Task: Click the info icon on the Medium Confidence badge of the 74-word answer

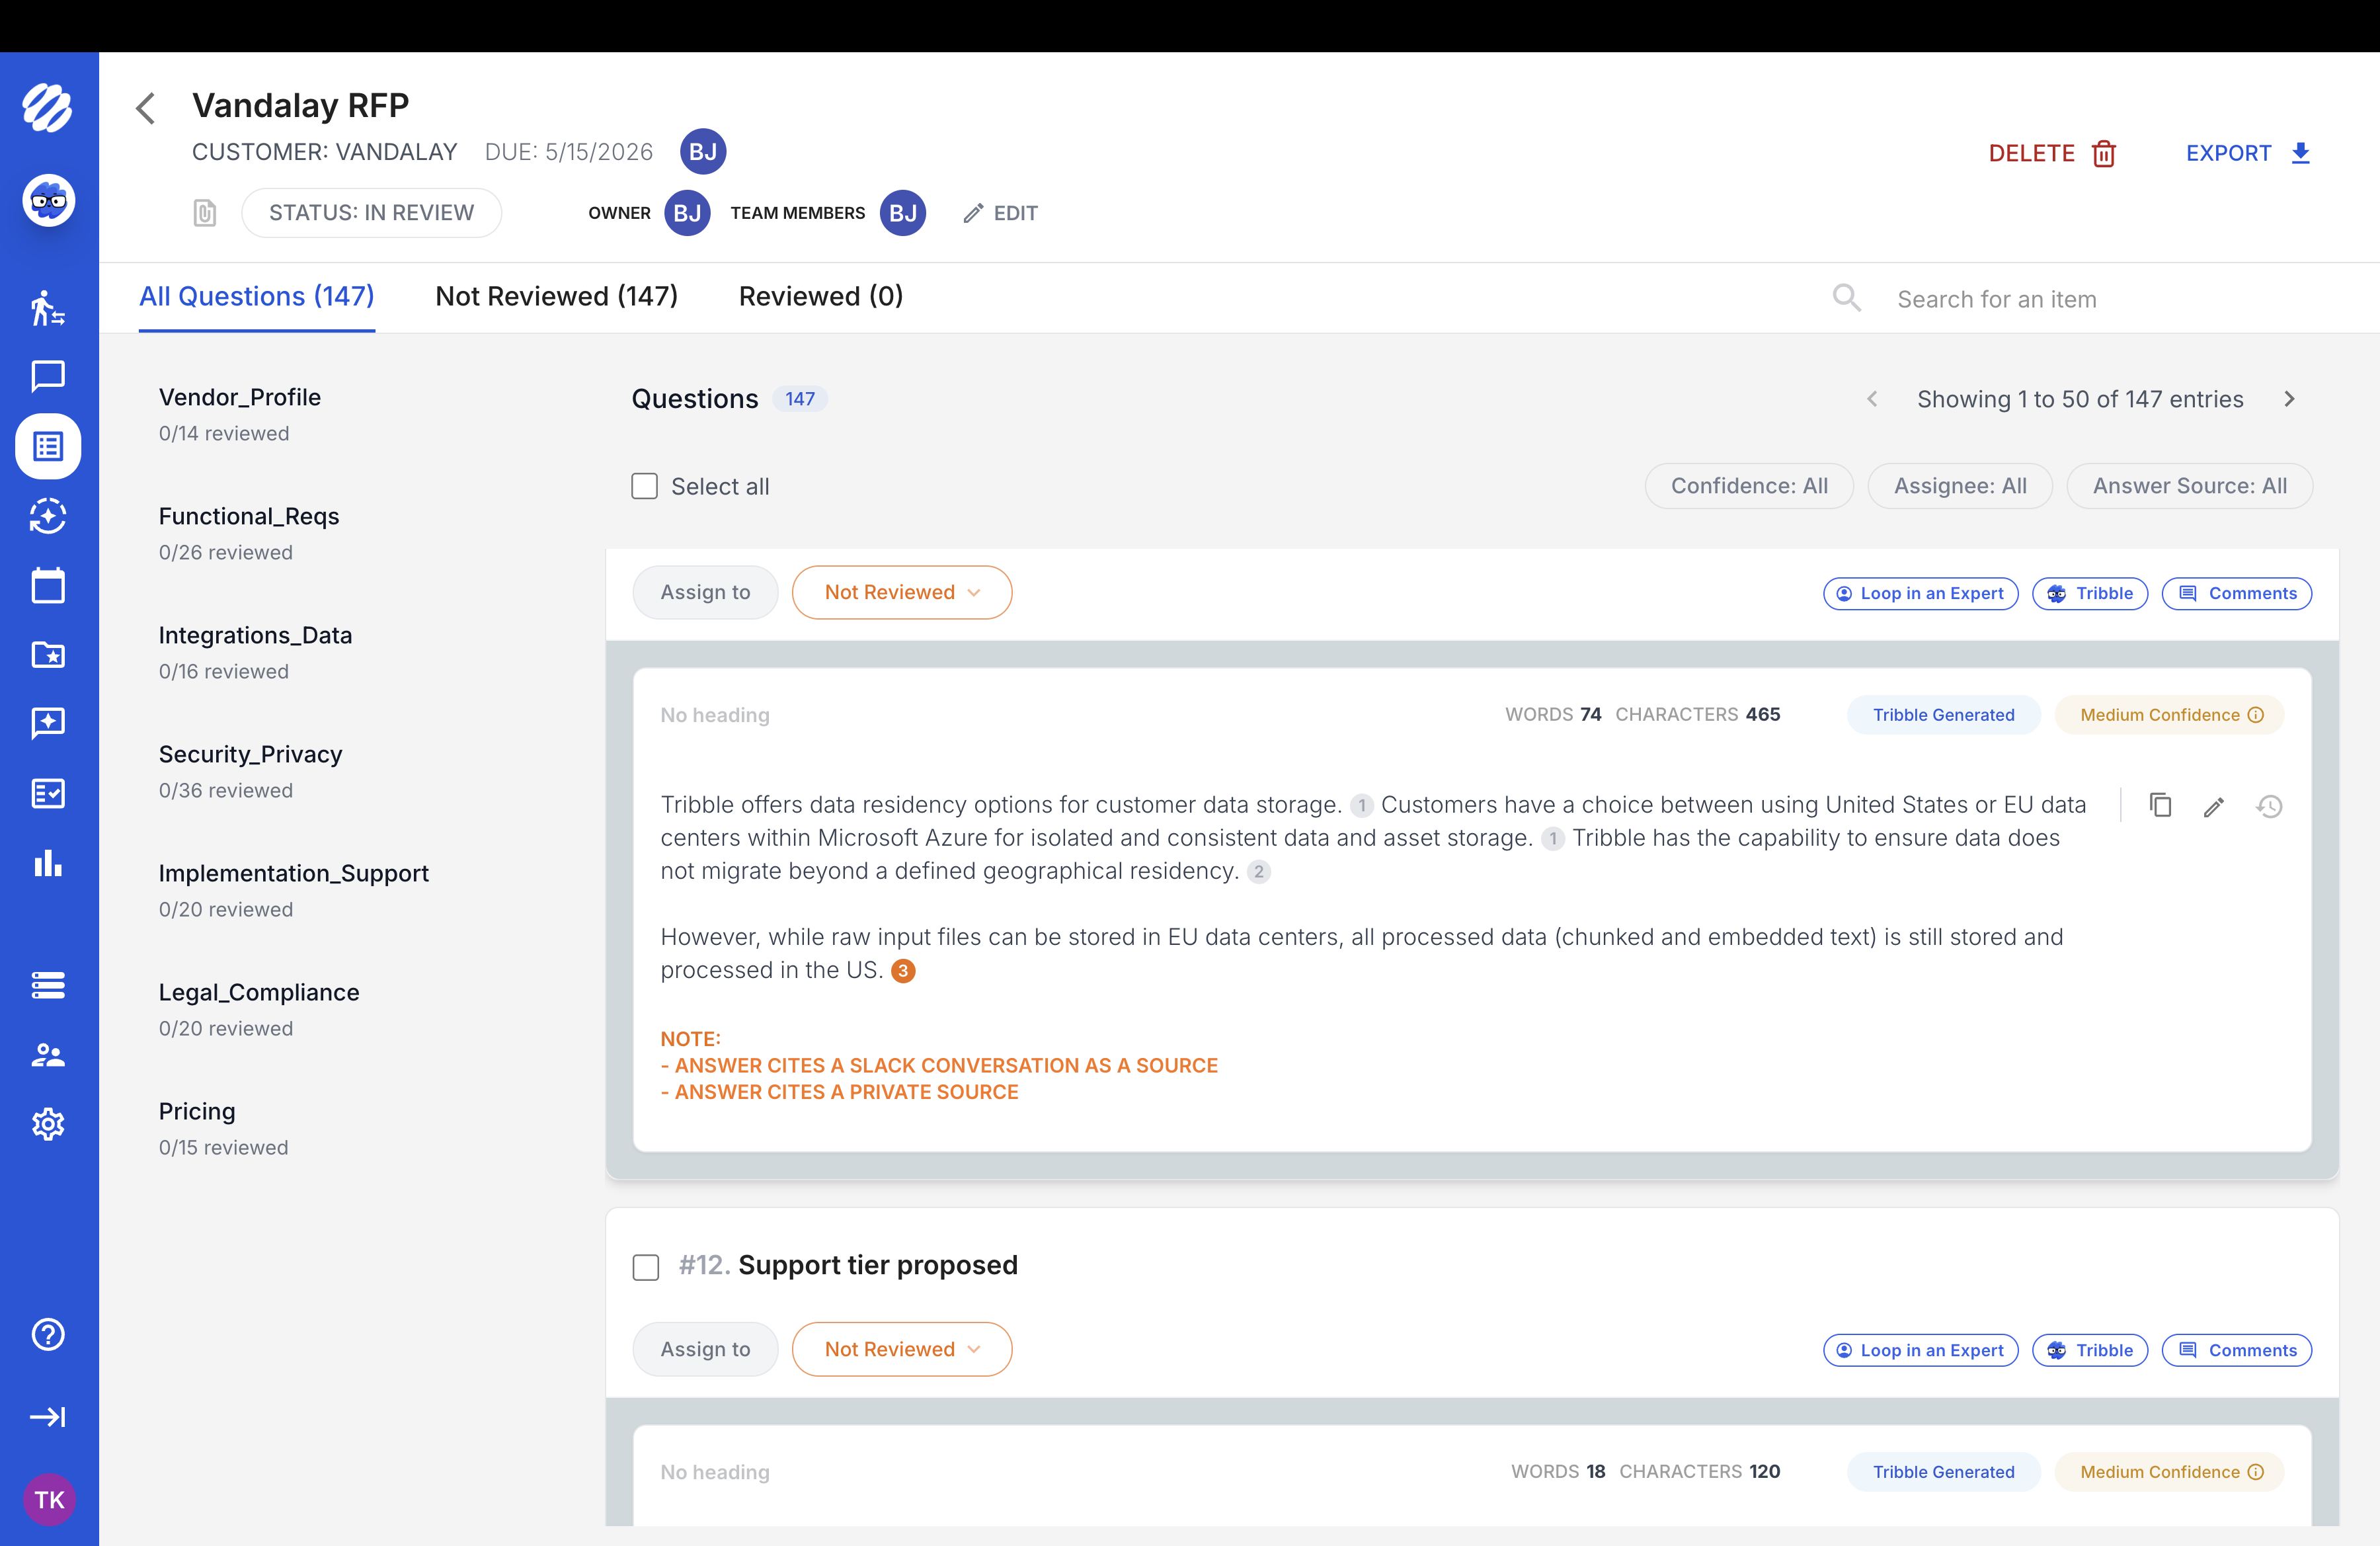Action: 2256,715
